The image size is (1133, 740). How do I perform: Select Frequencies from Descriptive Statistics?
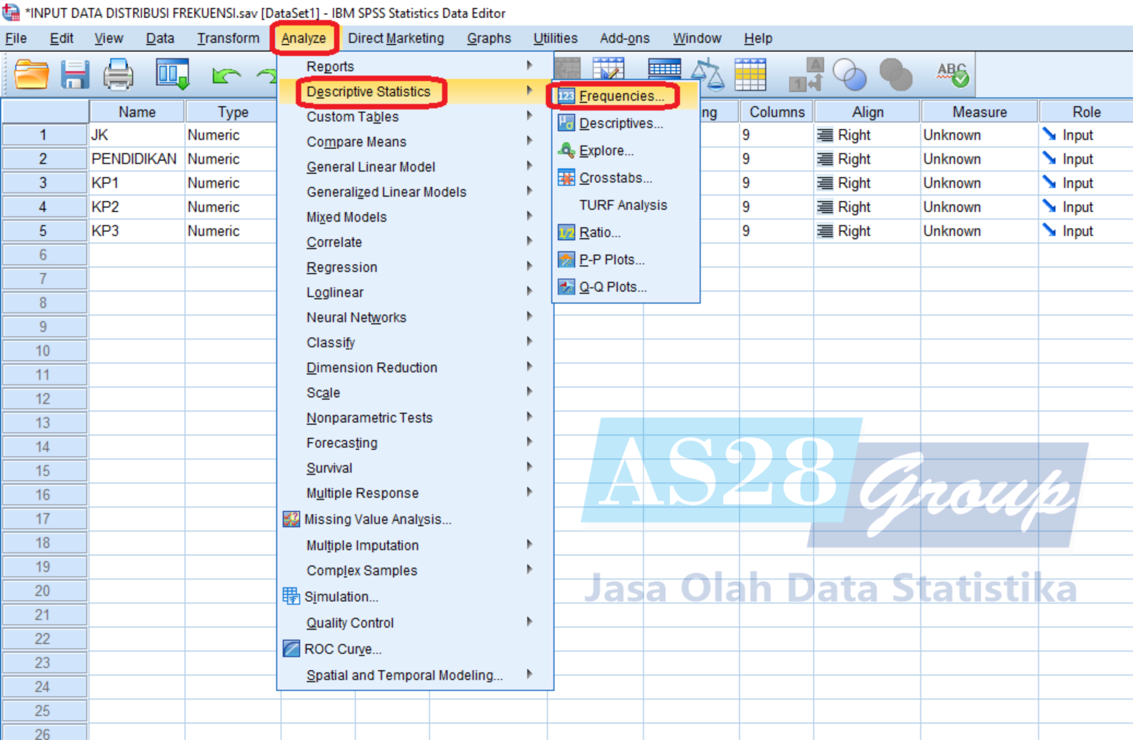620,95
